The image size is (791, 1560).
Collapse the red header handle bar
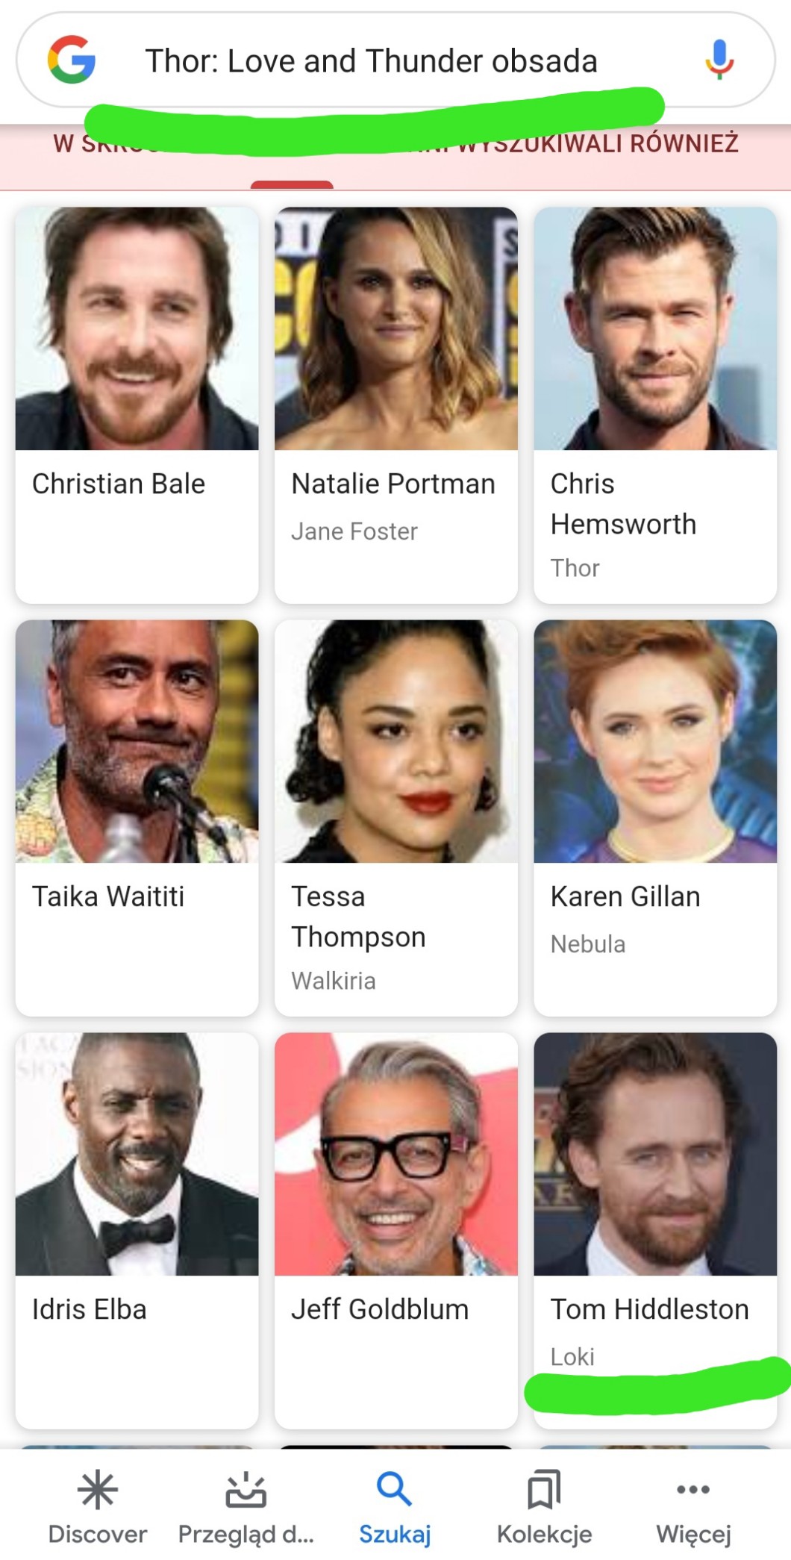pyautogui.click(x=292, y=184)
